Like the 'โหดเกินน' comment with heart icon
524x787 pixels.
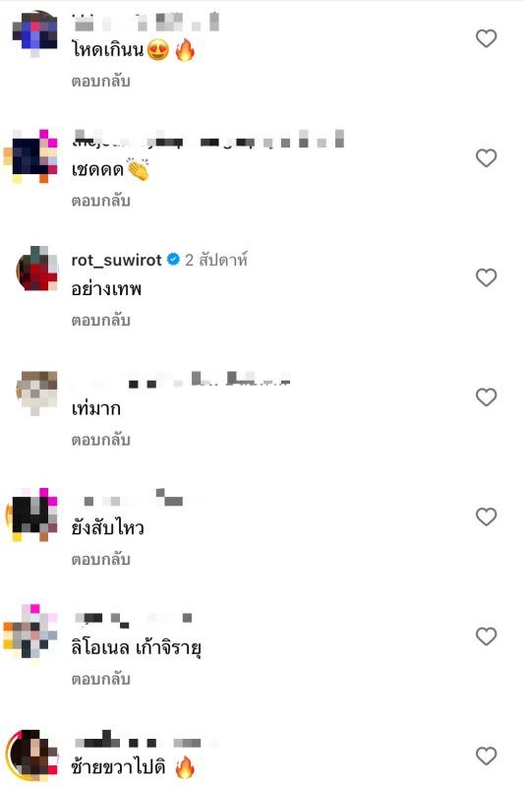486,38
